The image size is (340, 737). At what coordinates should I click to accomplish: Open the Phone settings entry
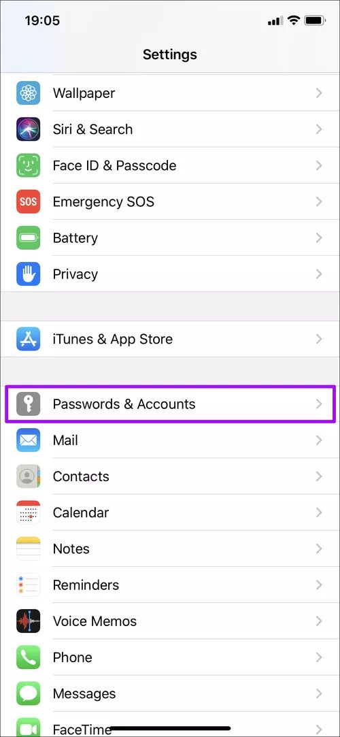point(170,657)
